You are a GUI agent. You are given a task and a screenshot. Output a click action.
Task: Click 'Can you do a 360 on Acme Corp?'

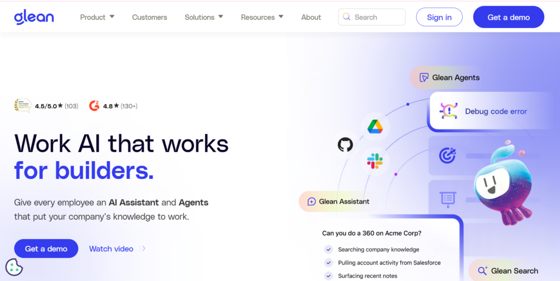coord(372,233)
